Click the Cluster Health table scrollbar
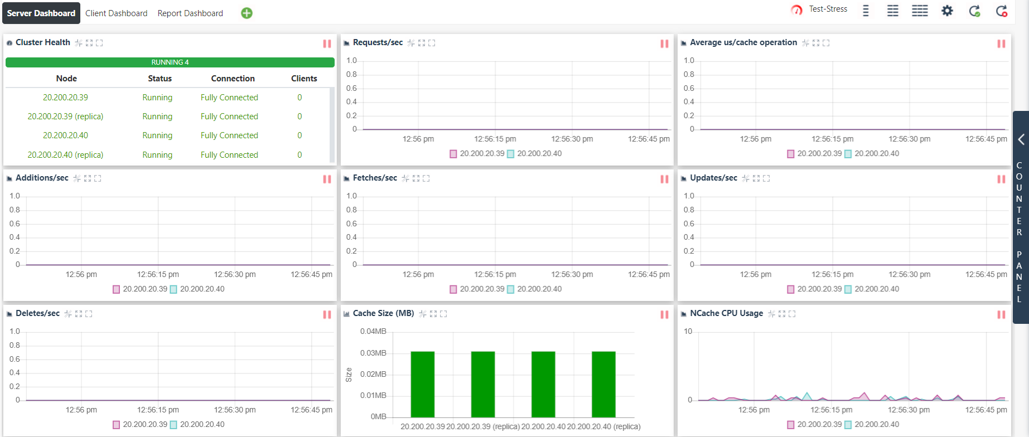The image size is (1029, 437). click(x=332, y=124)
